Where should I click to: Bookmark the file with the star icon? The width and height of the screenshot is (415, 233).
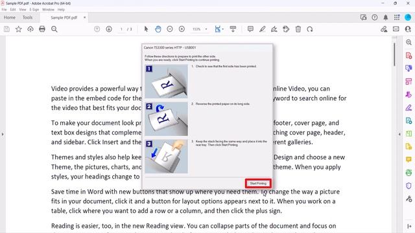point(19,29)
